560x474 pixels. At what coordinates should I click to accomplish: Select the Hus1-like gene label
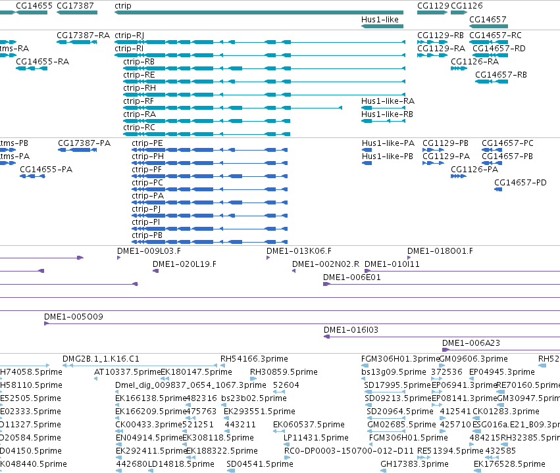click(x=380, y=20)
